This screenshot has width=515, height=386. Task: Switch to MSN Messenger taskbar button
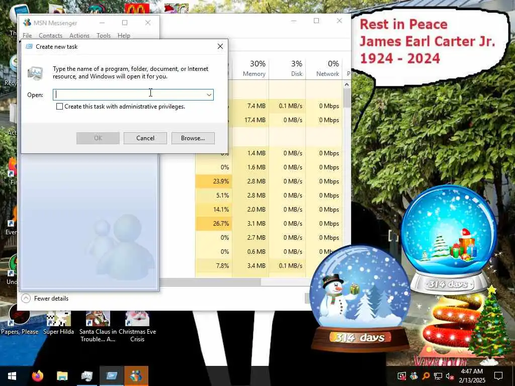[136, 376]
